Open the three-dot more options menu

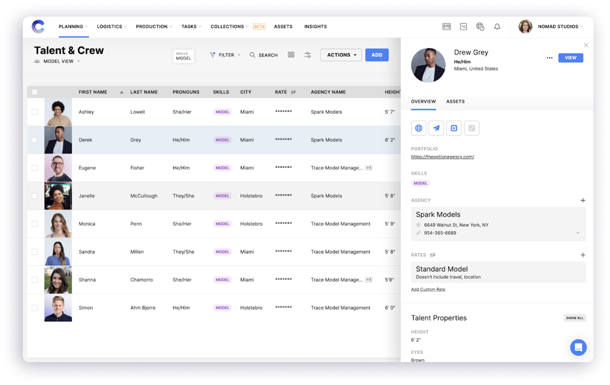point(550,58)
